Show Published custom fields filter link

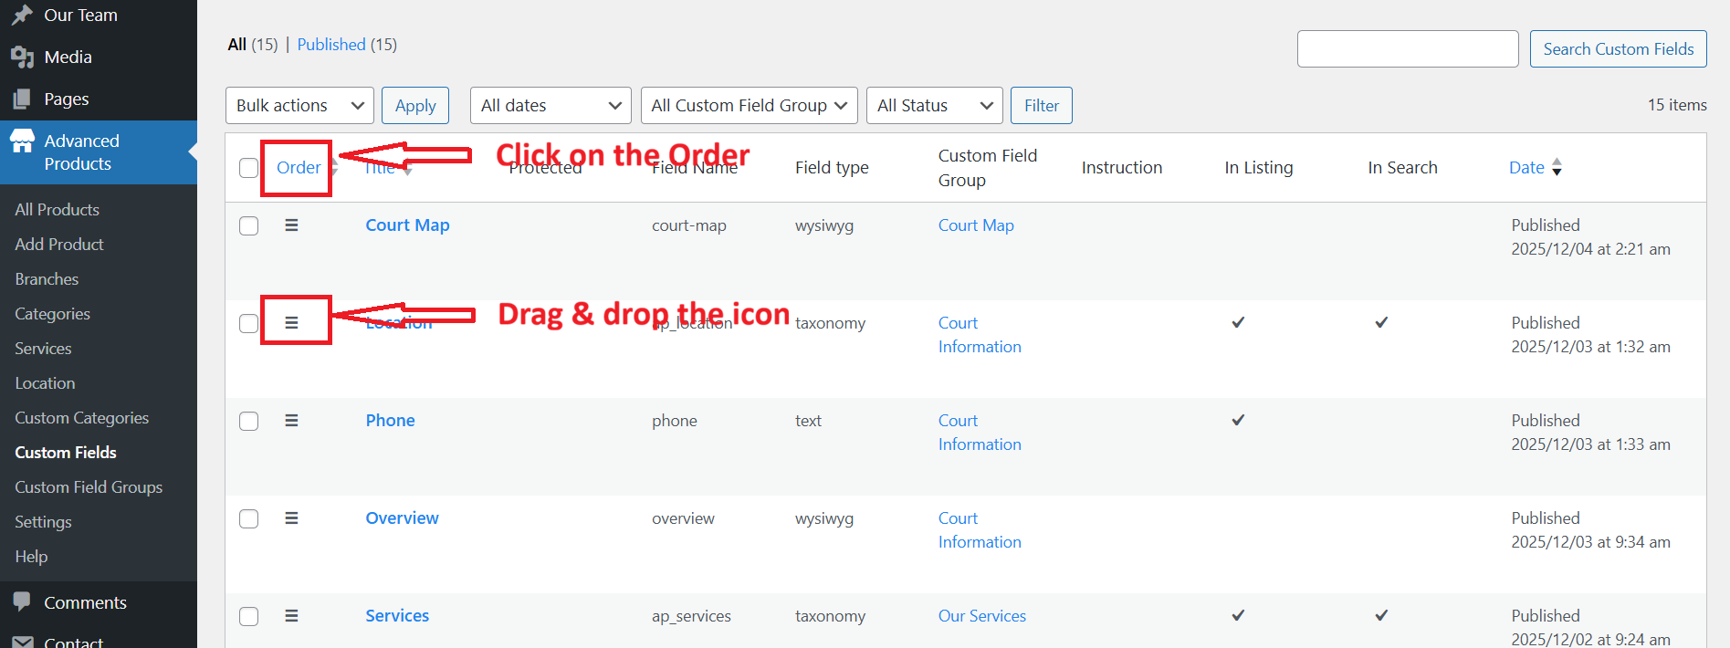[x=331, y=44]
